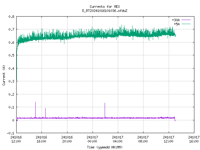200x150 pixels.
Task: Click the y-axis label "Current (A)"
Action: 4,75
